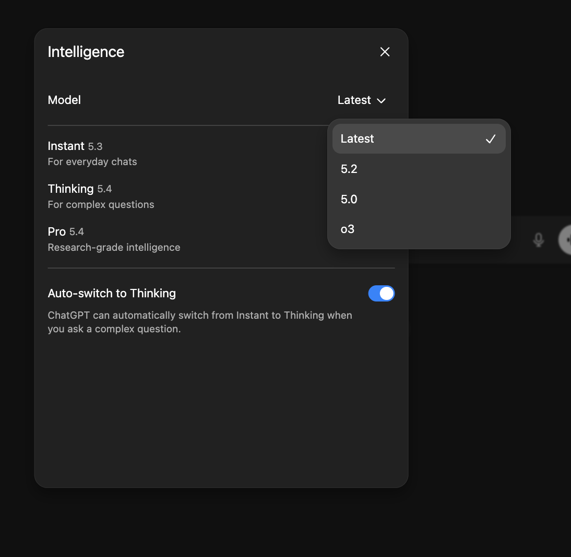Image resolution: width=571 pixels, height=557 pixels.
Task: Click the Model setting label
Action: click(x=64, y=100)
